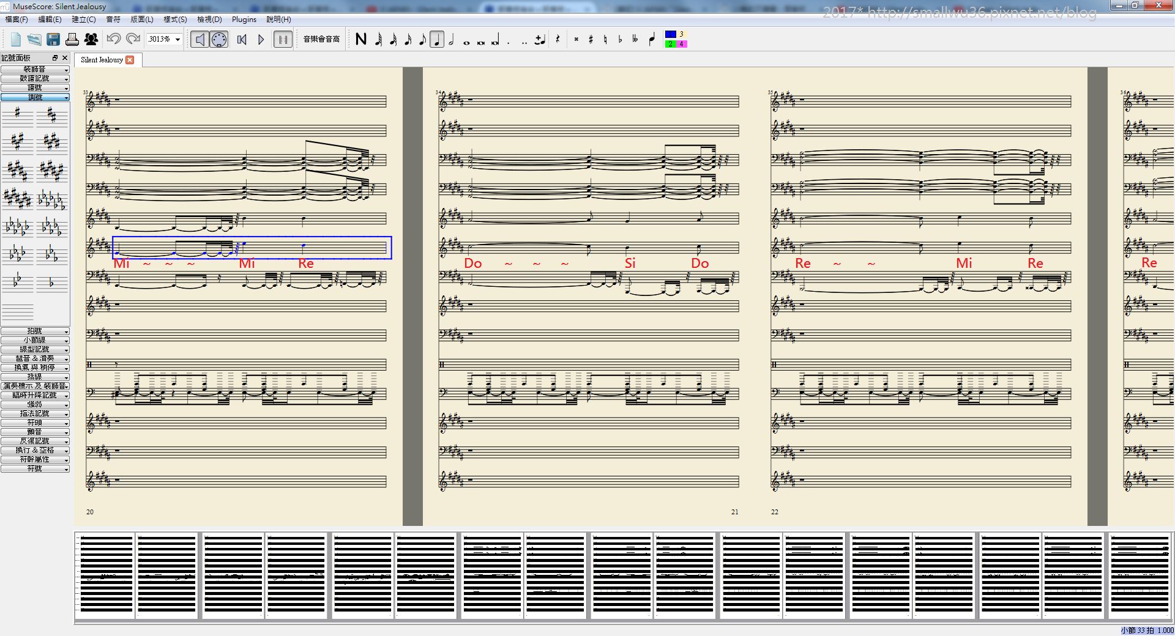Select the eighth note duration
Screen dimensions: 1175x636
coord(422,39)
